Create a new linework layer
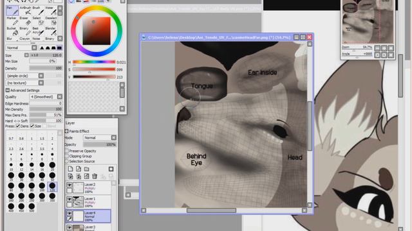This screenshot has width=412, height=231. (x=79, y=169)
